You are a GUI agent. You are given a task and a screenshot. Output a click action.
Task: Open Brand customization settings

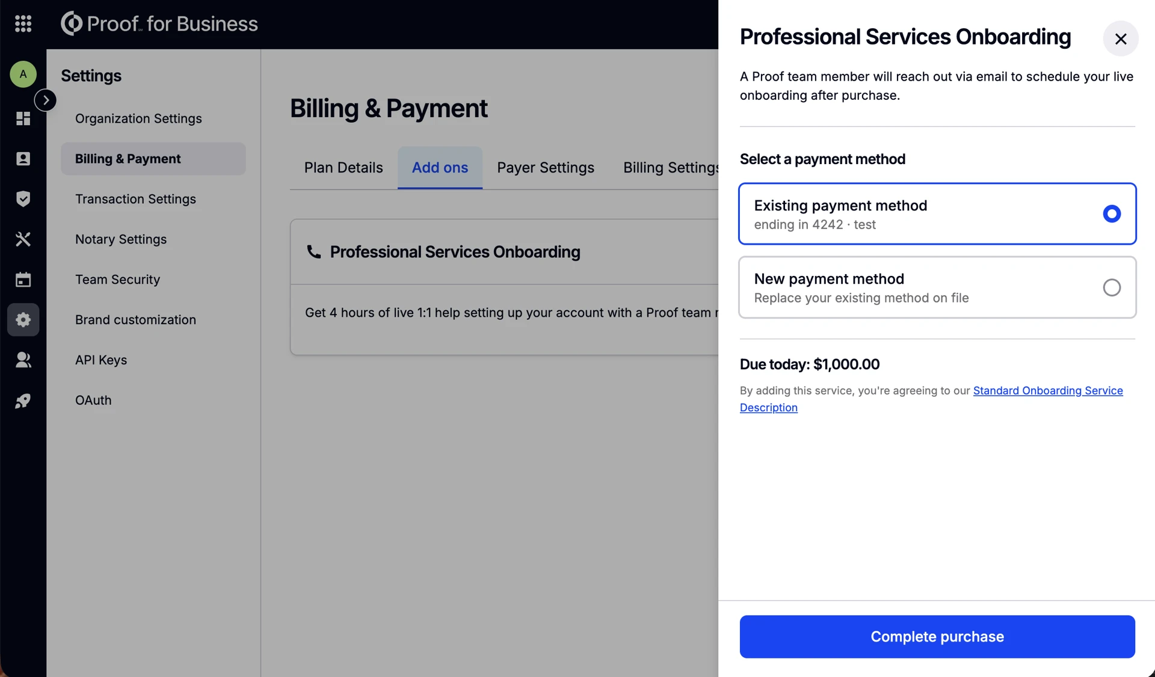[x=135, y=320]
